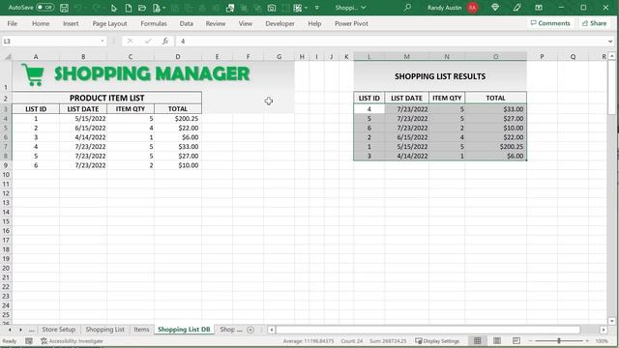The width and height of the screenshot is (619, 348).
Task: Toggle the AutoSave switch
Action: pos(45,8)
